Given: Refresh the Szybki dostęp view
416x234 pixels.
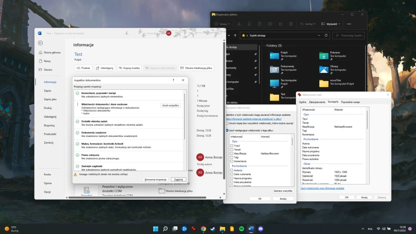Looking at the screenshot, I should click(326, 35).
